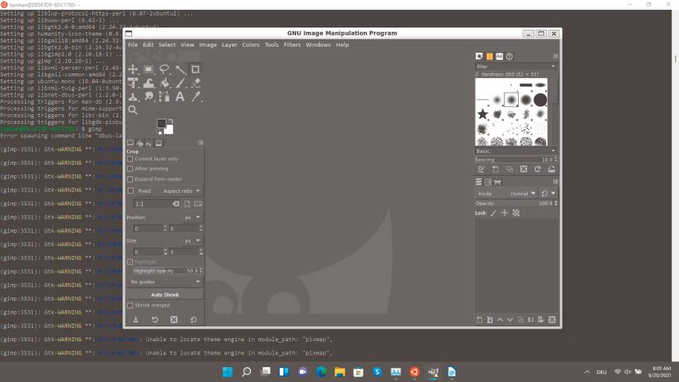Open the Aspect ratio dropdown
Screen dimensions: 679x382
182,191
